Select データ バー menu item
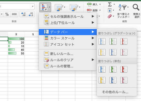The width and height of the screenshot is (141, 101). tap(68, 32)
